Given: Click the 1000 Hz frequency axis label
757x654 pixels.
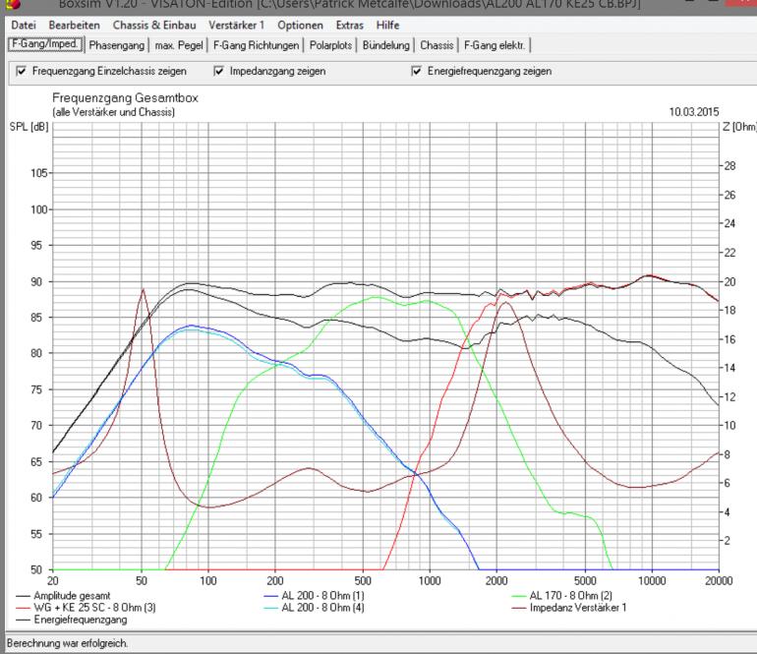Looking at the screenshot, I should tap(430, 580).
